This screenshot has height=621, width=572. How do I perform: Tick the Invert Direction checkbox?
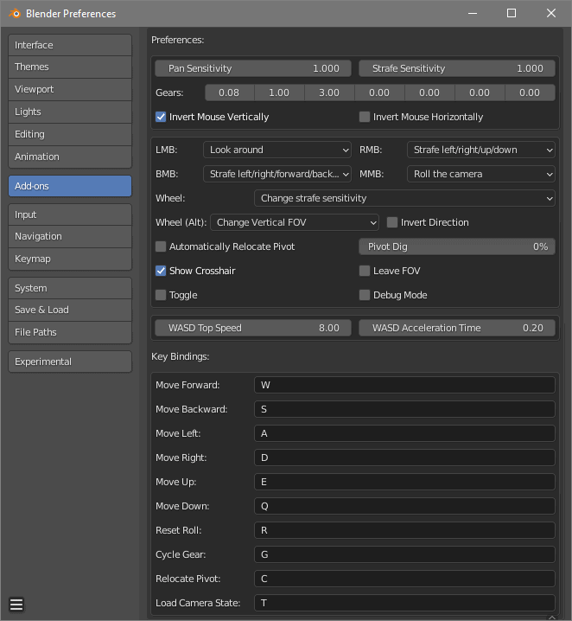pos(392,222)
